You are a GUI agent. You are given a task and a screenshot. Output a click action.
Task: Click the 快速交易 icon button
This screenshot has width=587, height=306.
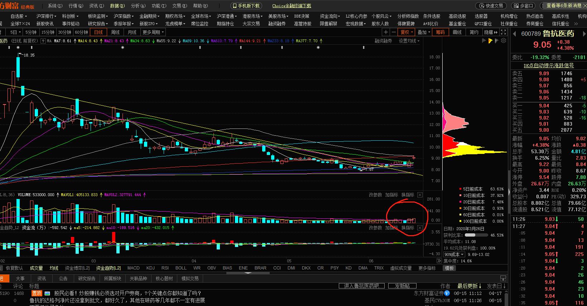pyautogui.click(x=492, y=6)
